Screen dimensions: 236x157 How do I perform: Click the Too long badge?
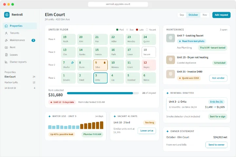[149, 123]
